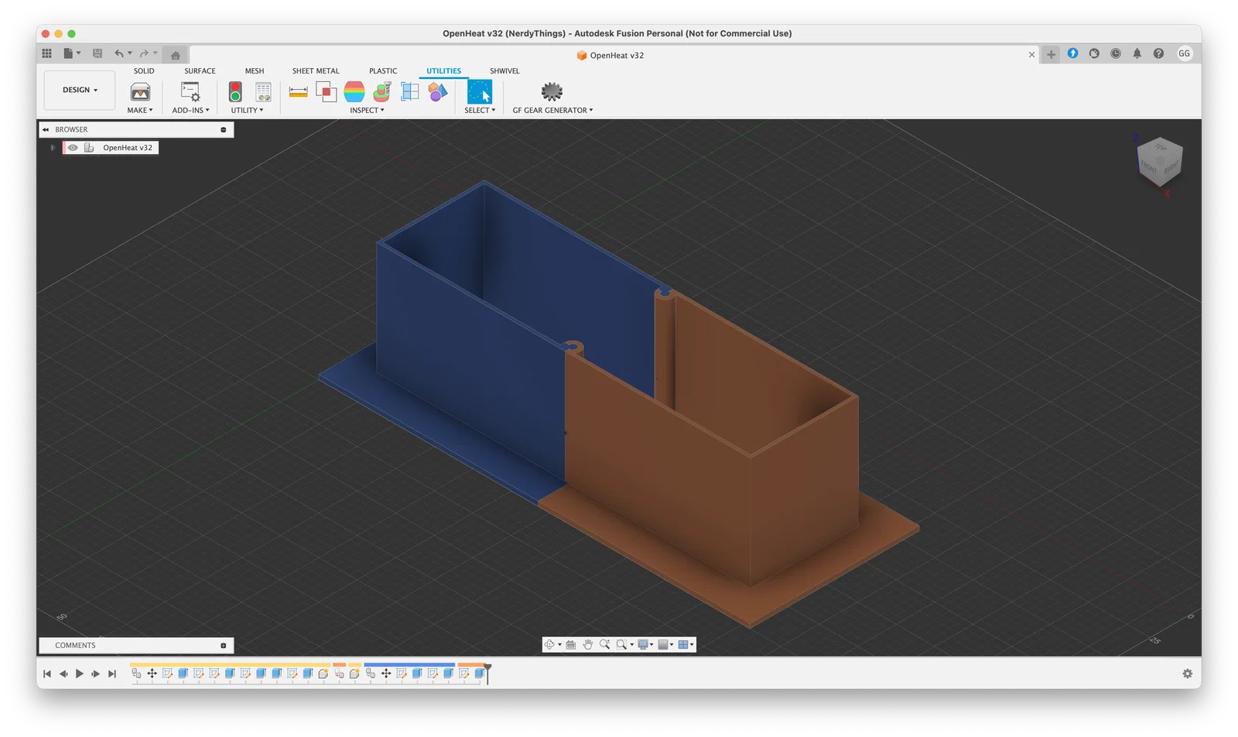Expand the OpenHeat v32 browser tree node
The height and width of the screenshot is (737, 1238).
(x=53, y=148)
